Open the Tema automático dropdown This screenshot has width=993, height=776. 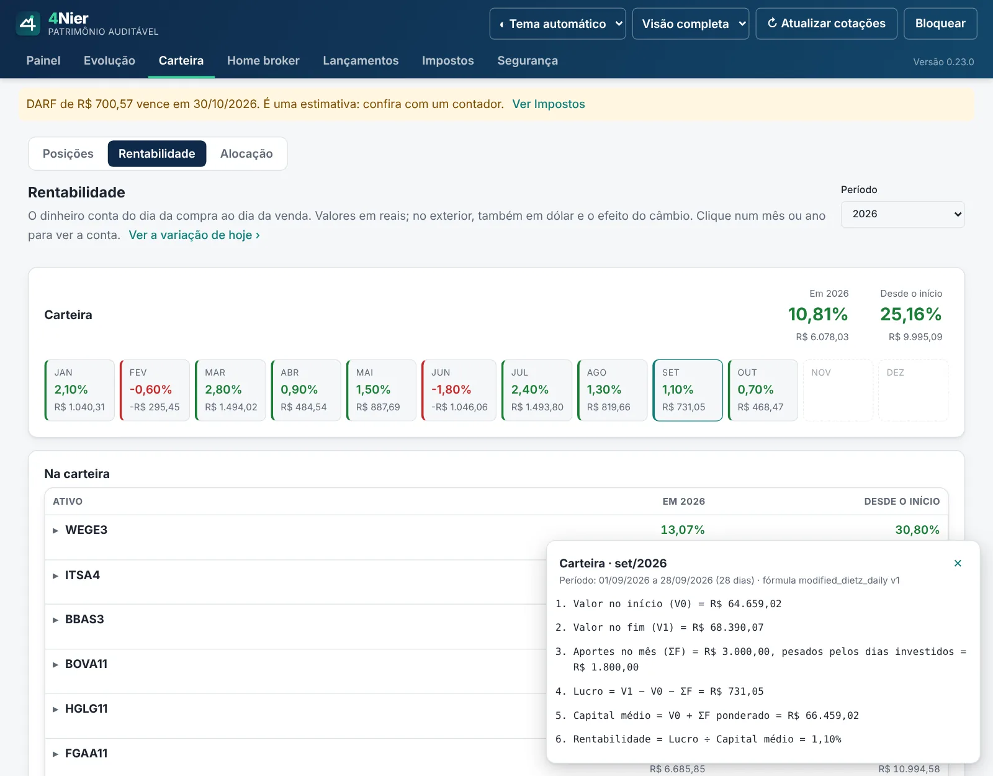point(557,24)
